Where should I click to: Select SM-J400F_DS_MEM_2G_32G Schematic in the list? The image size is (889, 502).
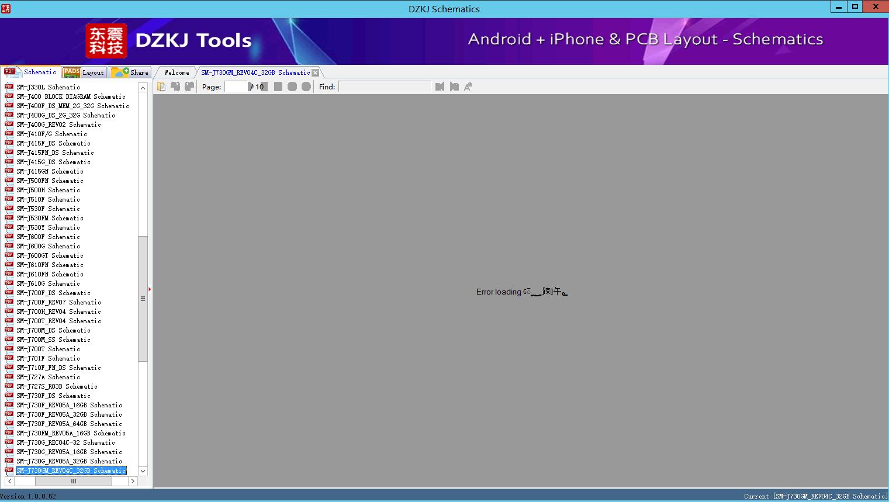click(x=73, y=106)
